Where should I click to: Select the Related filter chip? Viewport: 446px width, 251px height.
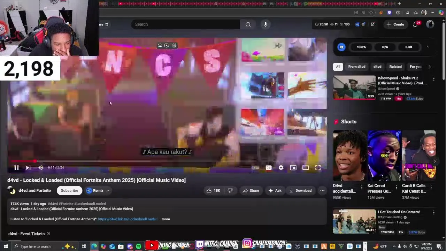click(x=395, y=67)
